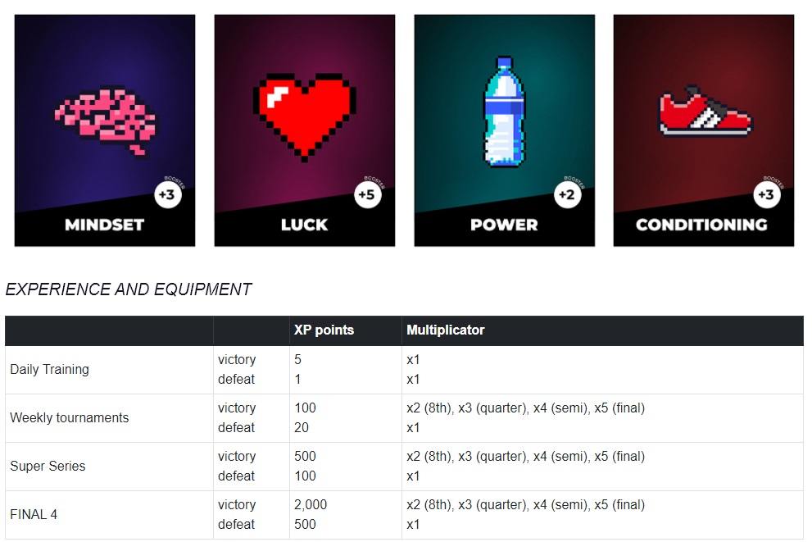The height and width of the screenshot is (542, 812).
Task: Click the blue water bottle icon
Action: coord(504,112)
